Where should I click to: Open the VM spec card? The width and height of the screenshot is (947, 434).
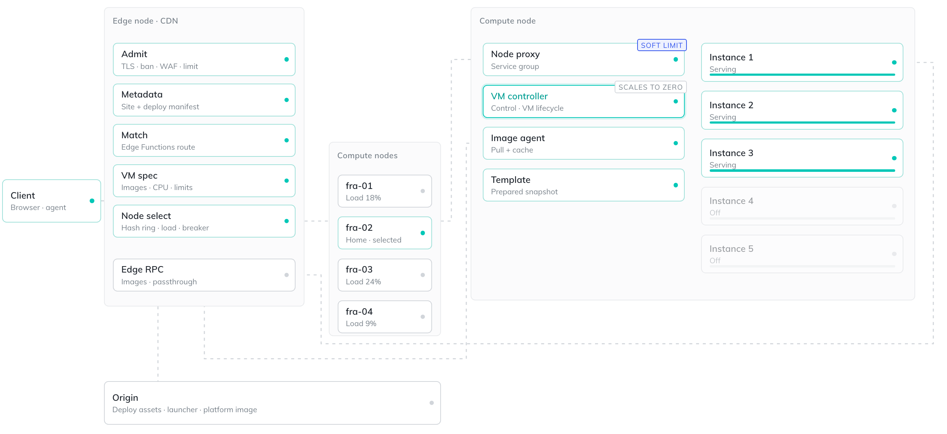point(204,181)
